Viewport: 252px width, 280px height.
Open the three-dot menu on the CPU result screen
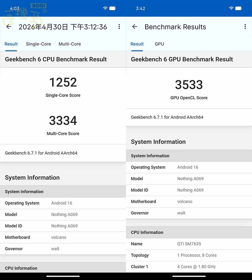tap(119, 27)
